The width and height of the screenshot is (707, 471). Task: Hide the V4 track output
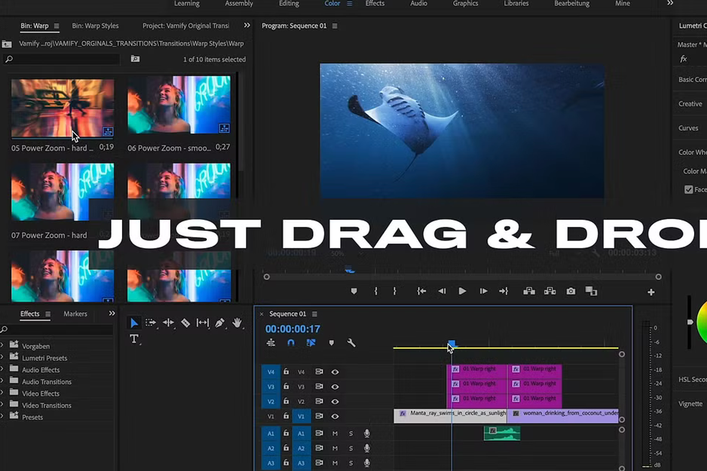335,372
